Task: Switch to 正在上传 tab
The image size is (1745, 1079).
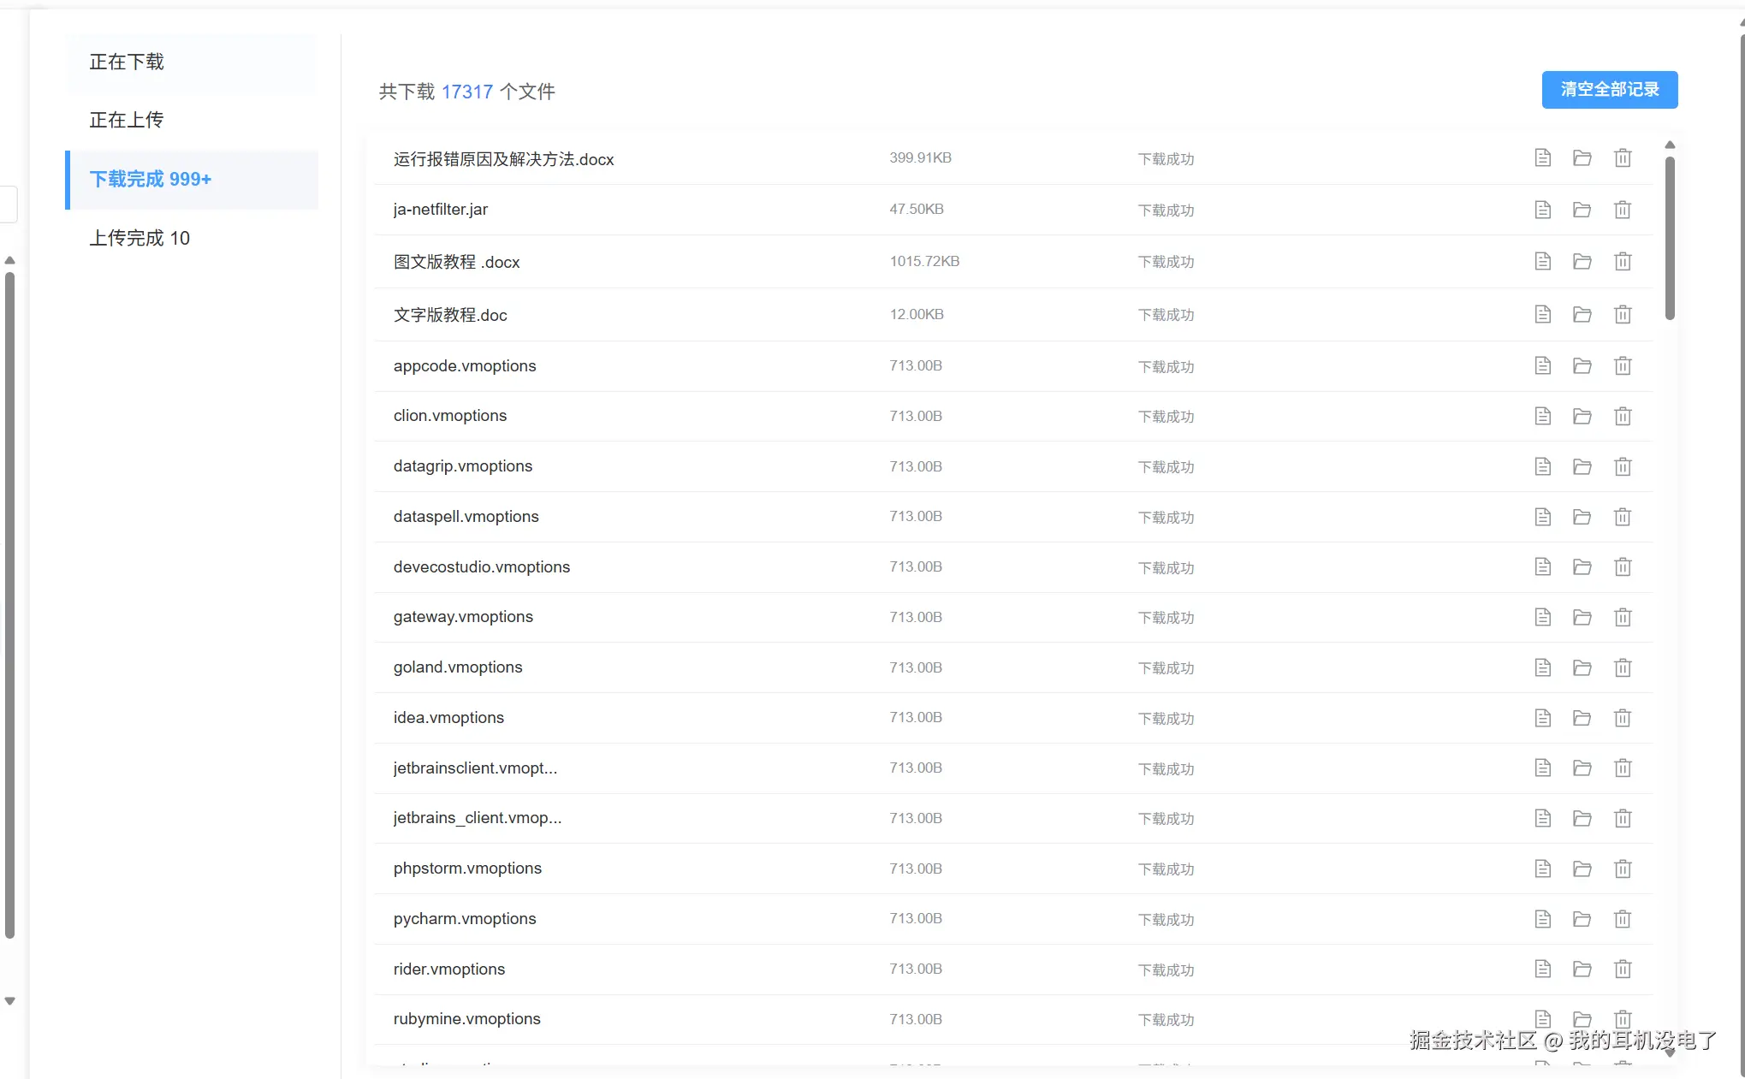Action: (127, 120)
